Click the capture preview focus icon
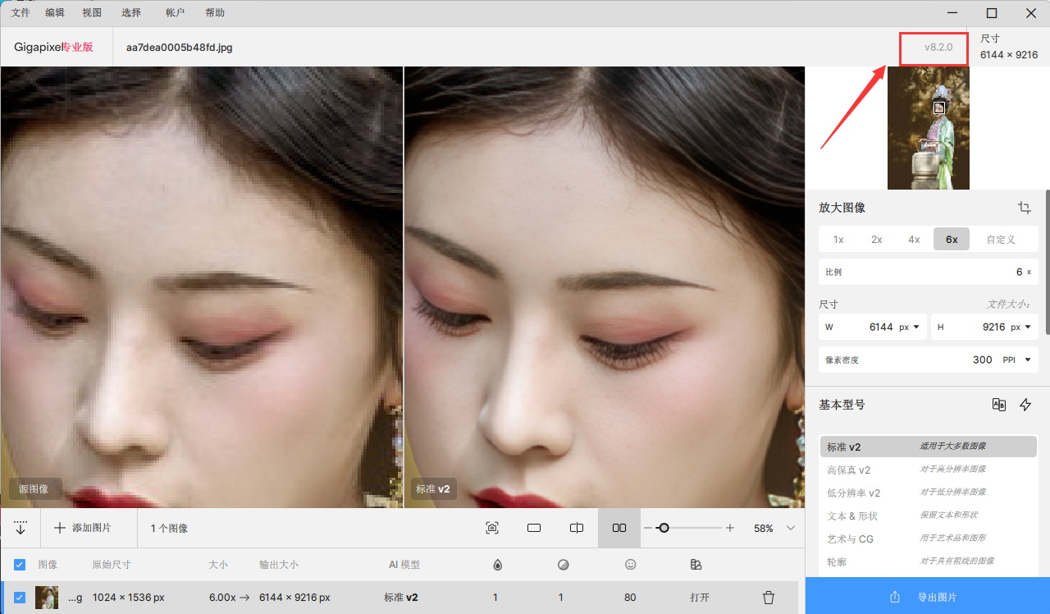This screenshot has height=614, width=1050. click(492, 528)
